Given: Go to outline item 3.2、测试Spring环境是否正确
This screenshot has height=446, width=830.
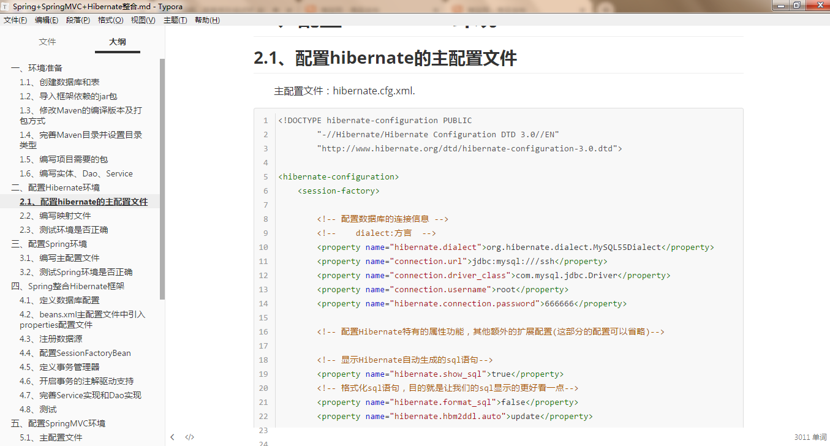Looking at the screenshot, I should point(76,272).
